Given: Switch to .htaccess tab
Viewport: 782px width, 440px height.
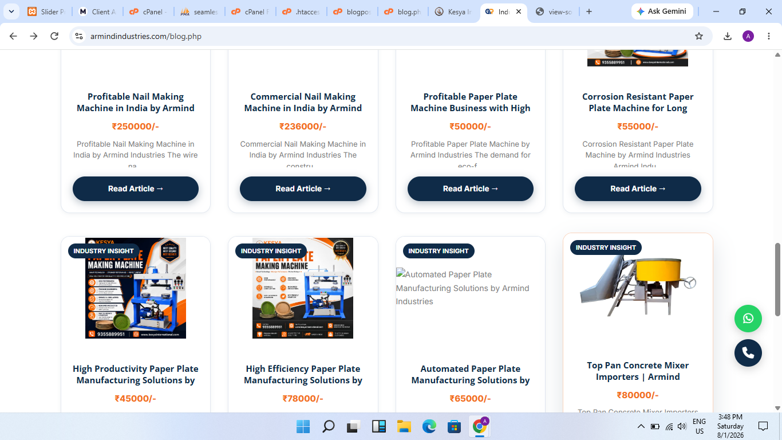Looking at the screenshot, I should click(x=301, y=11).
